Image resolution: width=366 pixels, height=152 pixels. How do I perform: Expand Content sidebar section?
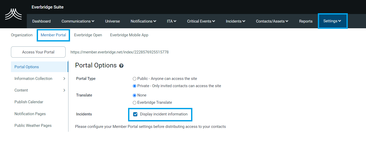(x=39, y=90)
